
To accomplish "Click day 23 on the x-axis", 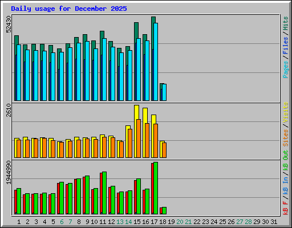I will click(x=205, y=222).
